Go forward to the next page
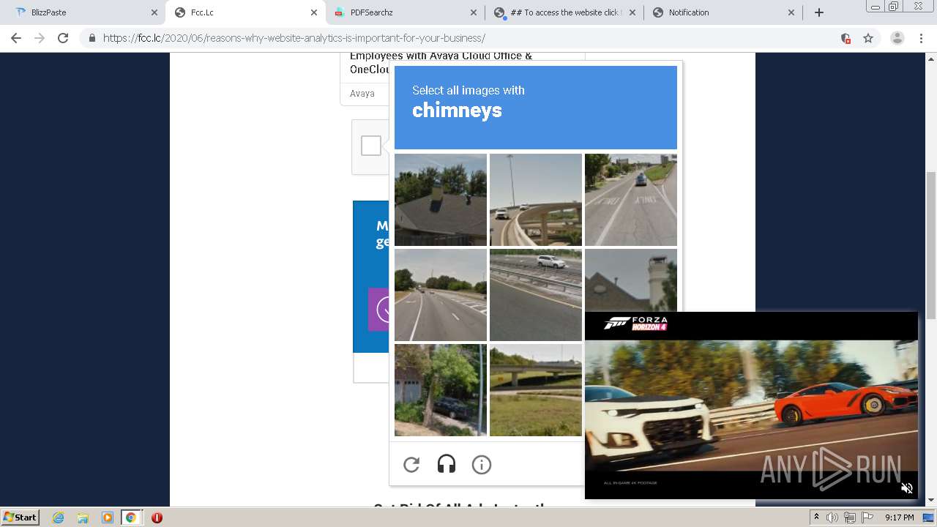 (40, 38)
